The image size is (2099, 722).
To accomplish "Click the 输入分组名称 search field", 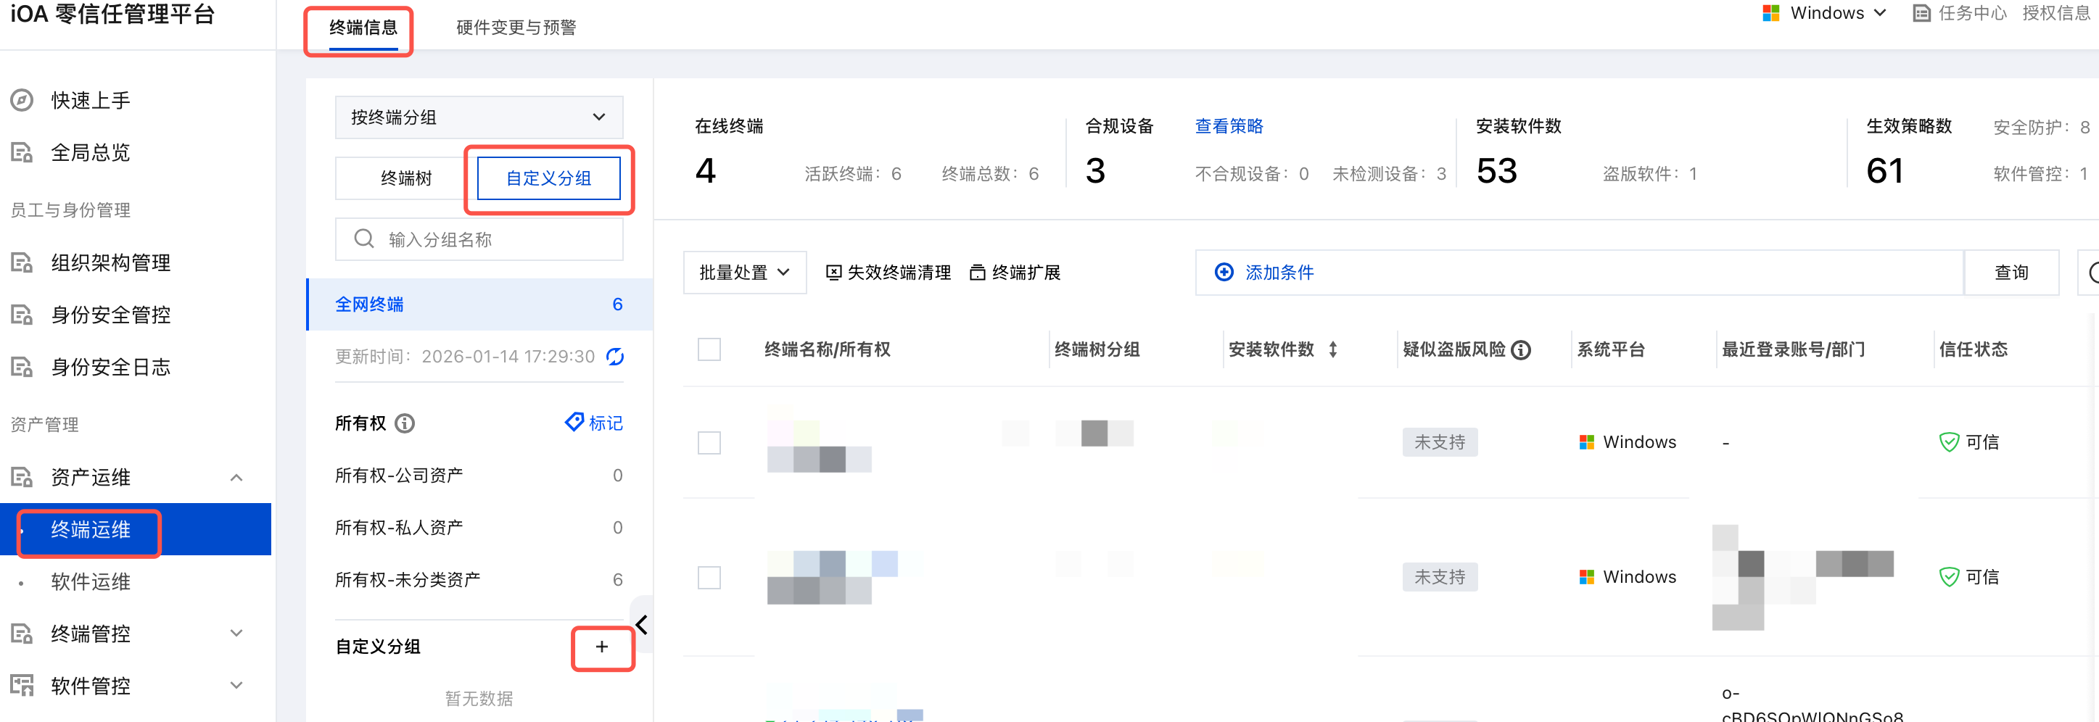I will 479,239.
